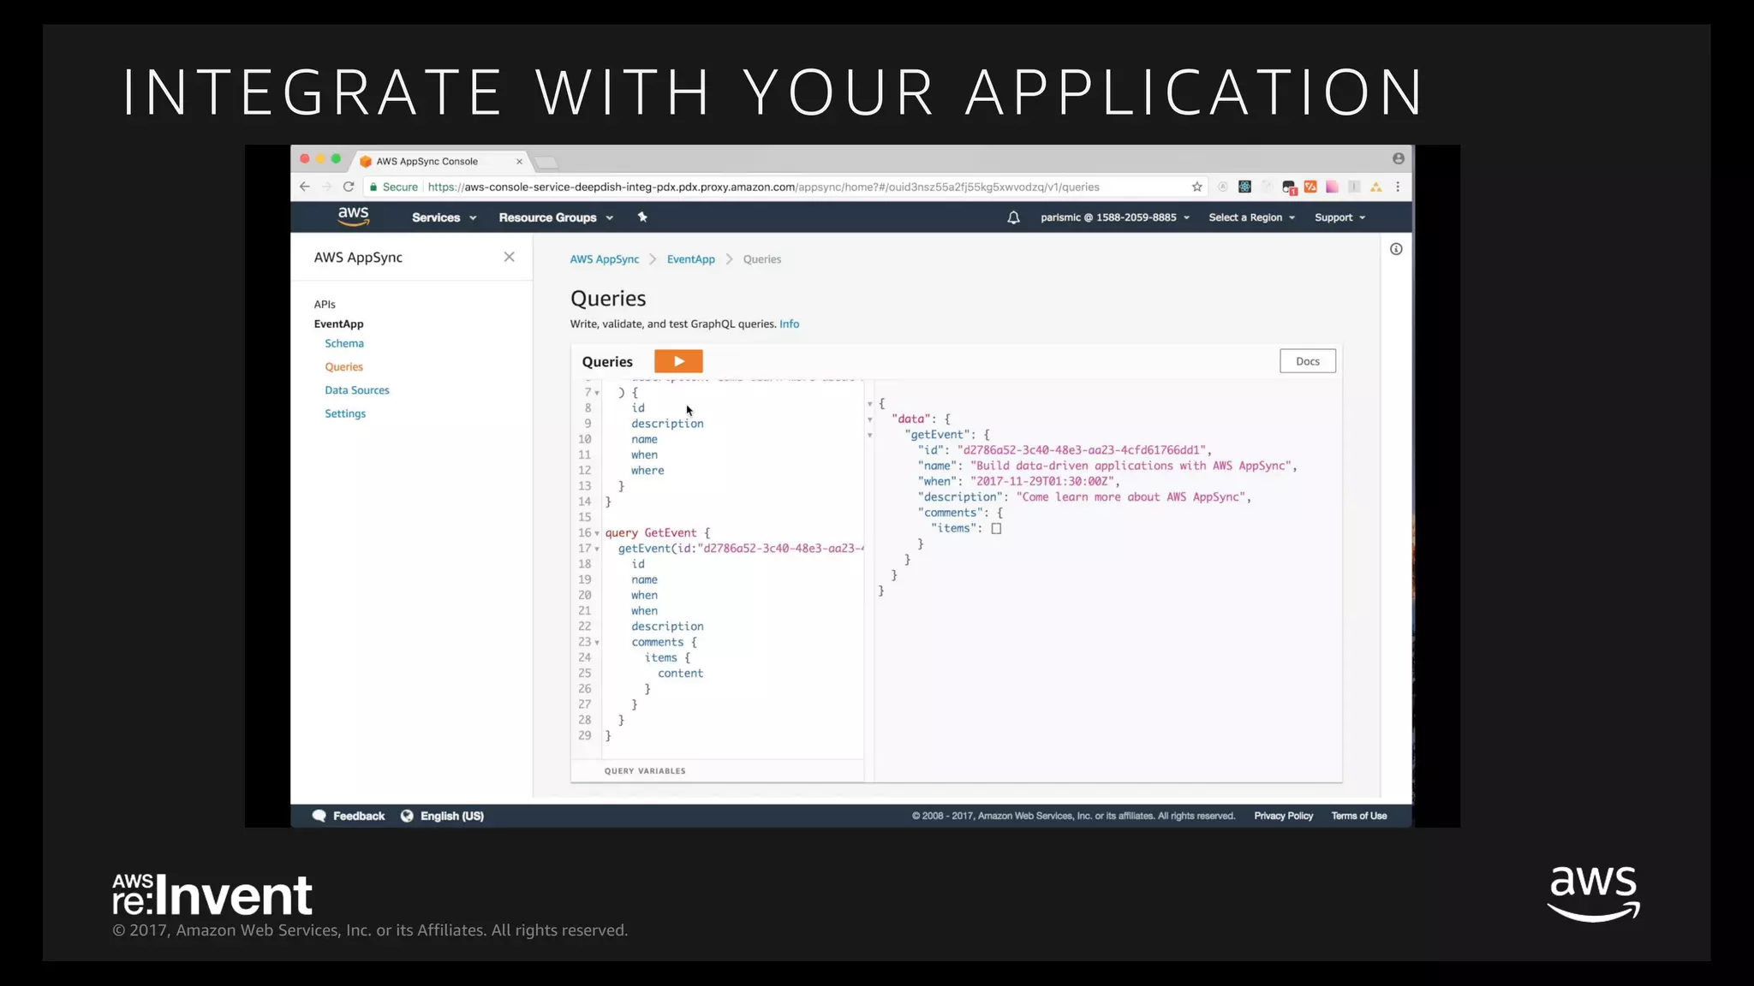Open Data Sources in sidebar
1754x986 pixels.
(356, 390)
